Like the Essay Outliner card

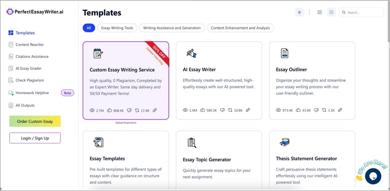298,110
